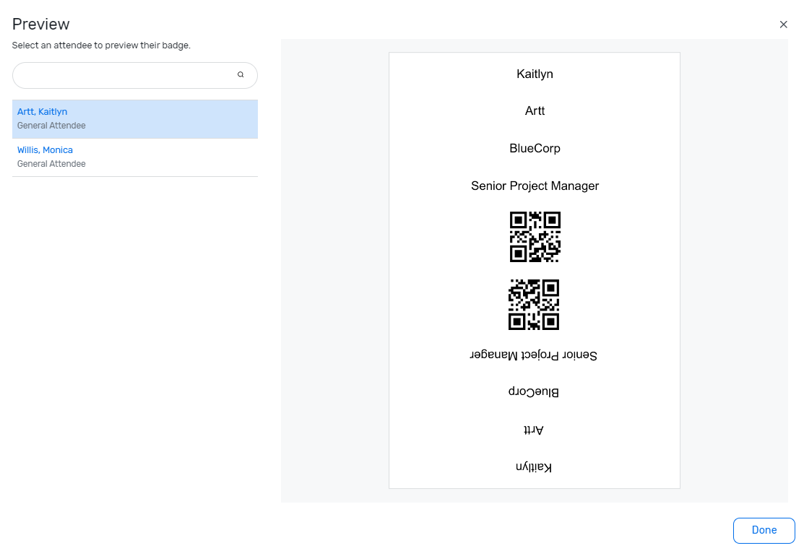Focus the attendee search field
This screenshot has width=804, height=556.
(123, 75)
